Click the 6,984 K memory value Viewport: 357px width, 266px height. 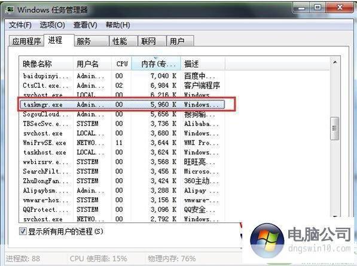[163, 85]
